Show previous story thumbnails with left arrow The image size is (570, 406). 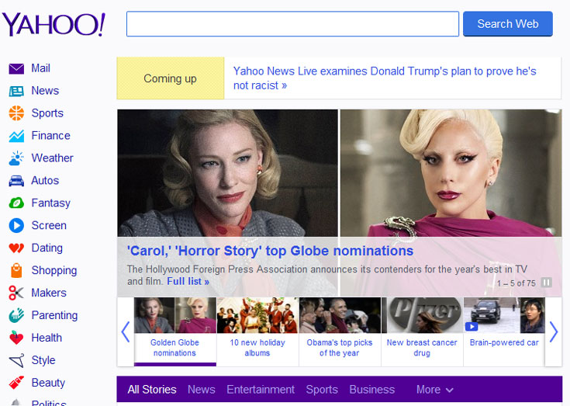tap(126, 332)
